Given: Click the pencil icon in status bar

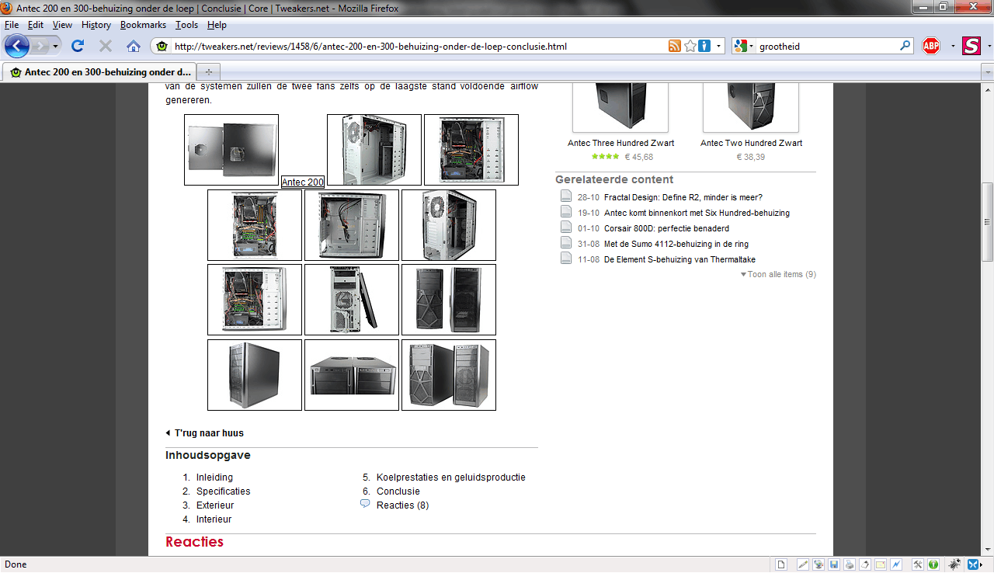Looking at the screenshot, I should (803, 564).
